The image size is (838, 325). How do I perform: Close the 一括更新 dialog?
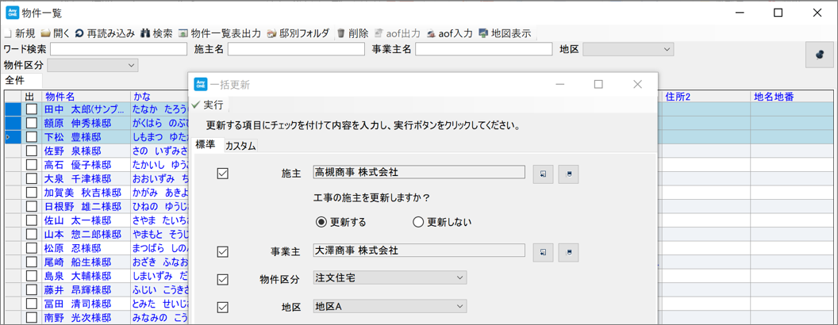(x=637, y=84)
